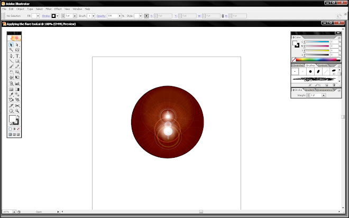Activate the Type tool
The width and height of the screenshot is (349, 218).
[17, 56]
